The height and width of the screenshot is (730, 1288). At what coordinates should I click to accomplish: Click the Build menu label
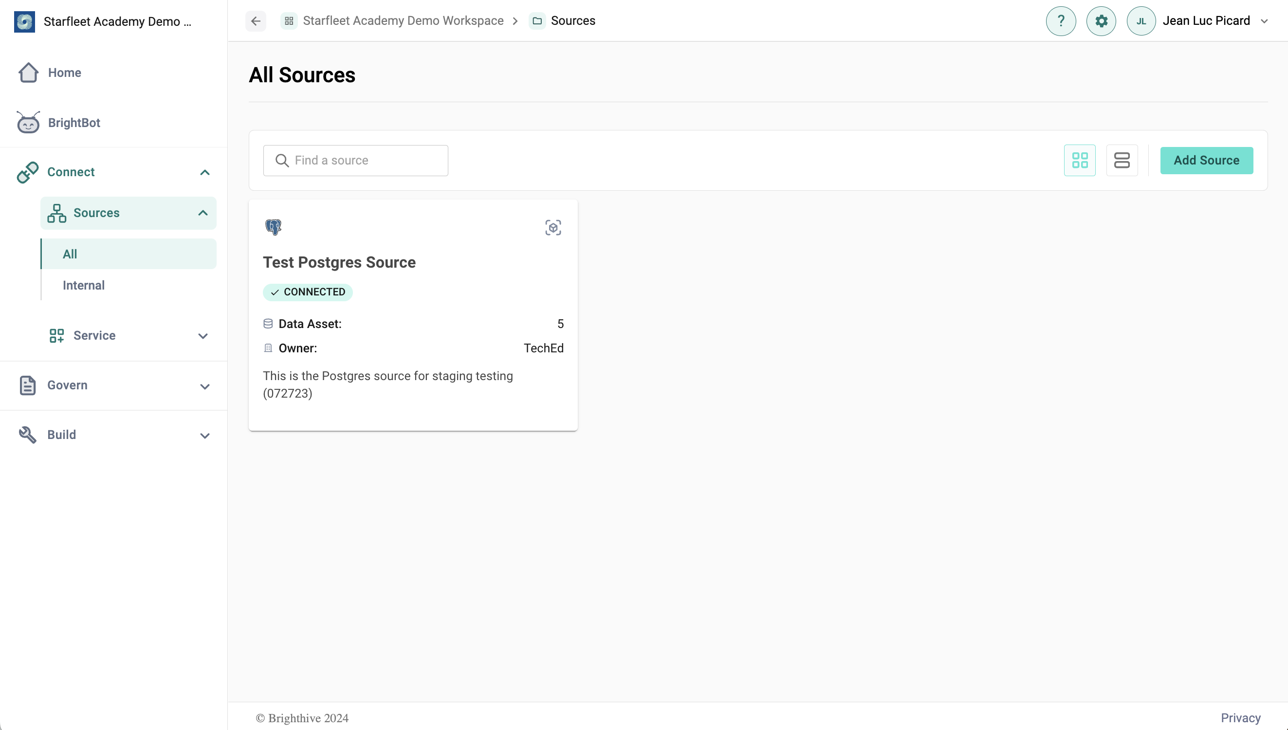[62, 435]
